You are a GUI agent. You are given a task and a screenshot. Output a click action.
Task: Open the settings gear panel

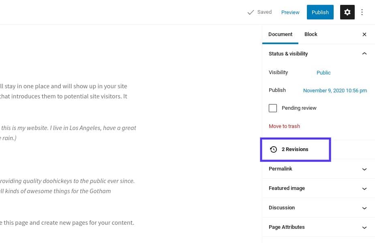[347, 12]
